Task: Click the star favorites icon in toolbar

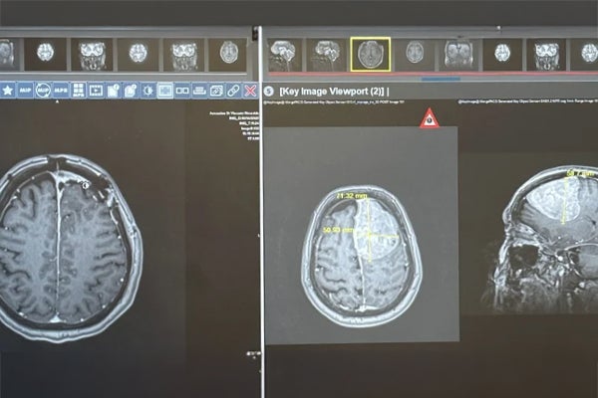Action: 8,91
